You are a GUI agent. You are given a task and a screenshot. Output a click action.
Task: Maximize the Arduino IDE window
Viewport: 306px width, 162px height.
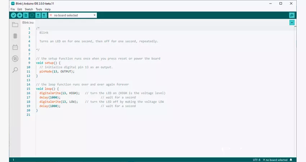click(x=281, y=4)
